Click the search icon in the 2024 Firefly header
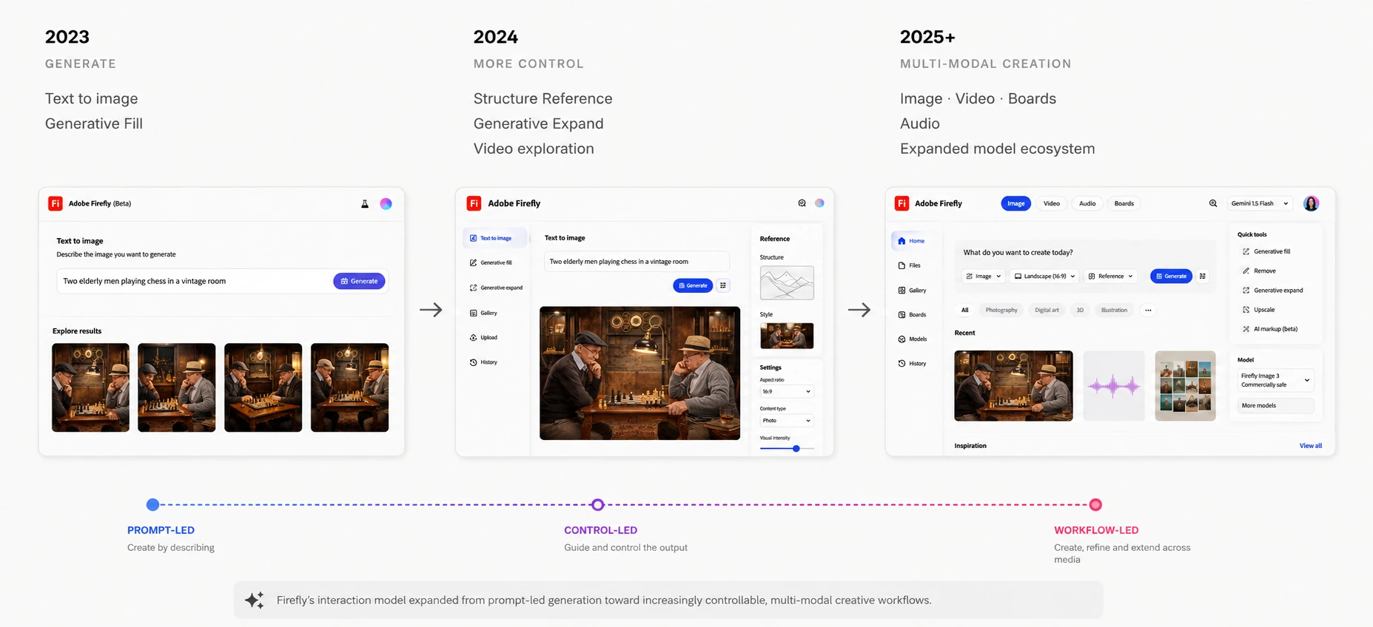Viewport: 1373px width, 627px height. (x=802, y=203)
